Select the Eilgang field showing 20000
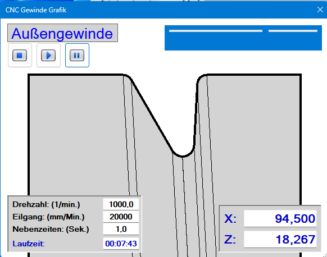327x257 pixels. [x=121, y=217]
